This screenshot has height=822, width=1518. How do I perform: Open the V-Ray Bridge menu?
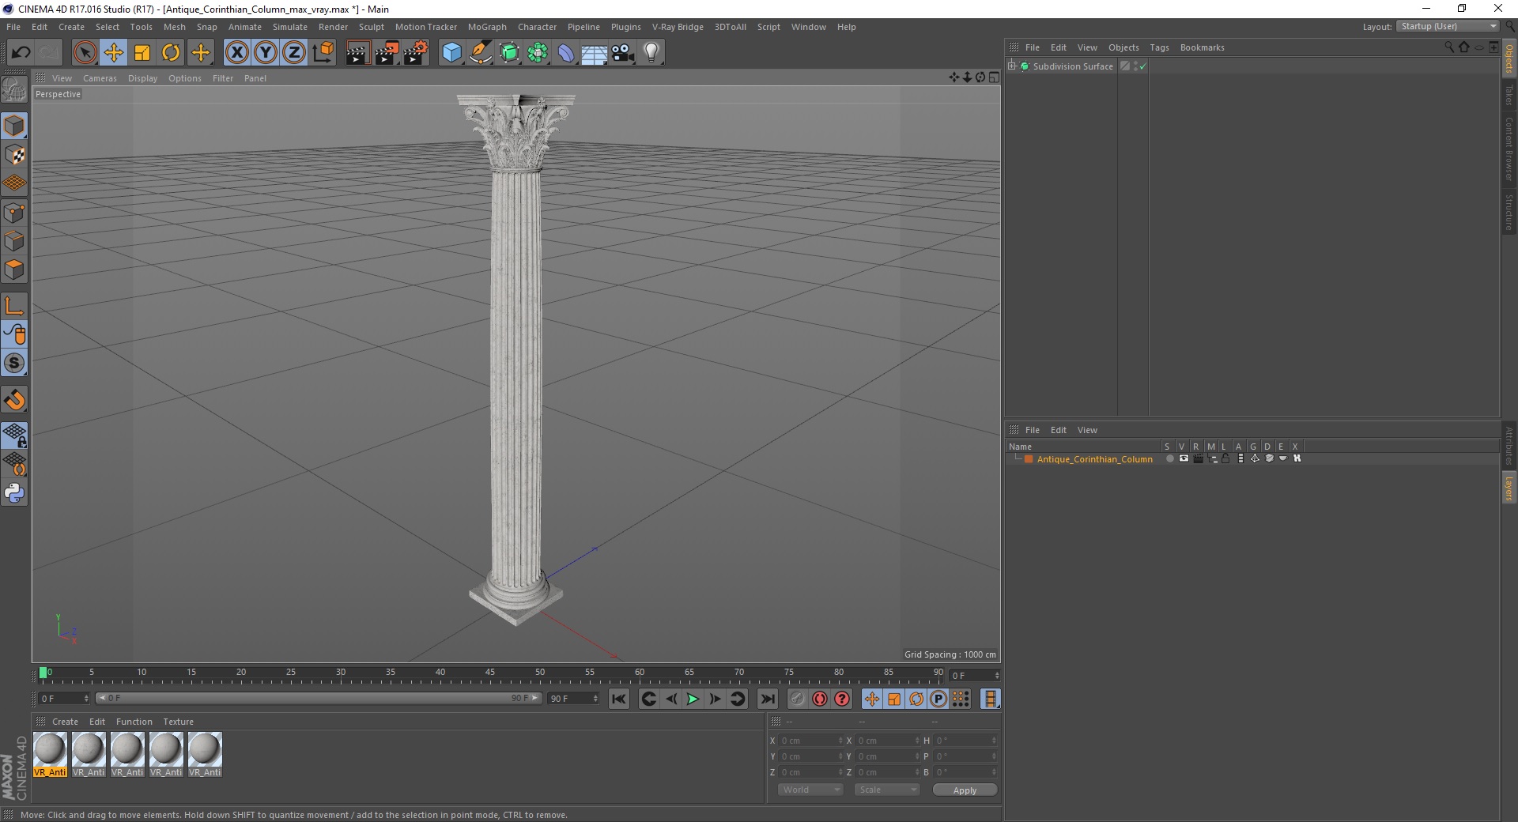pos(678,27)
